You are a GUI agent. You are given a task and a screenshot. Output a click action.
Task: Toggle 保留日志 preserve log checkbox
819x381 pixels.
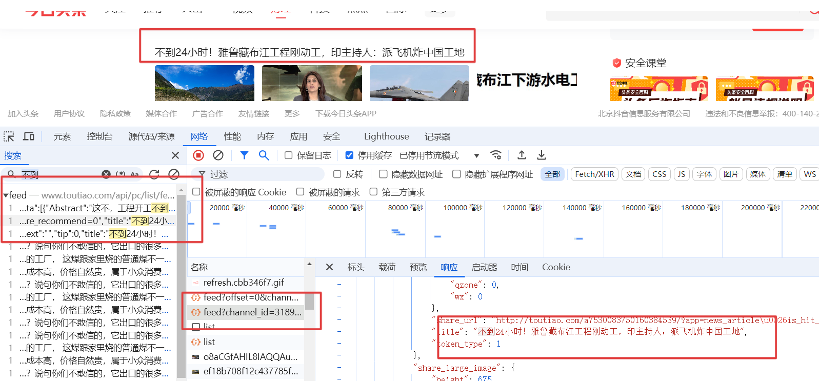point(288,155)
